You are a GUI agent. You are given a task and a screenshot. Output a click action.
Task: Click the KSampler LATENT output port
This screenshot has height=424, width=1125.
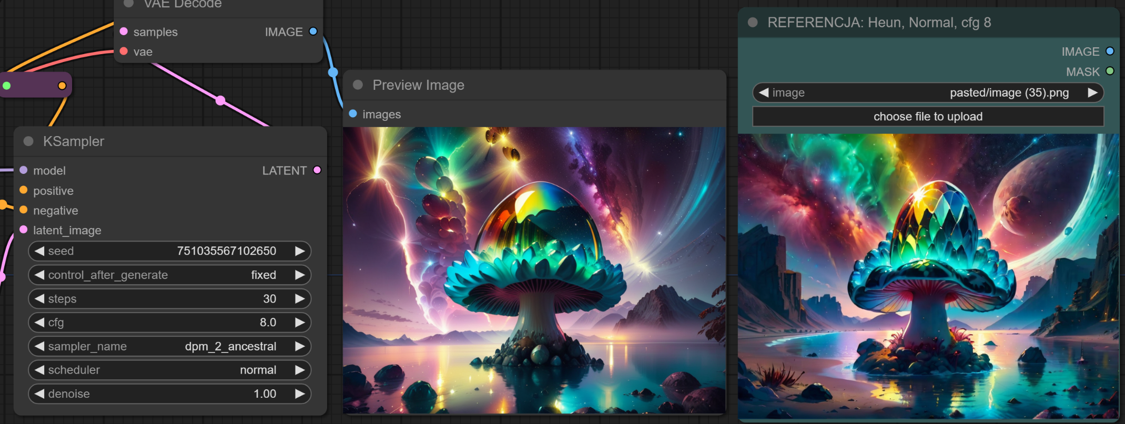317,170
